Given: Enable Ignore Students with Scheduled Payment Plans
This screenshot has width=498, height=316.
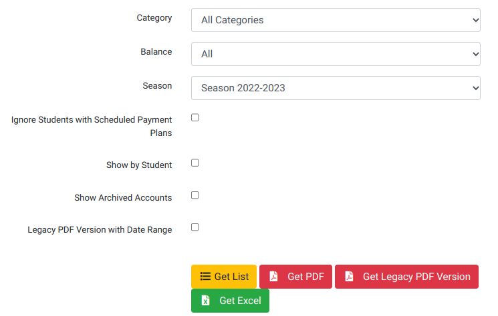Looking at the screenshot, I should point(195,117).
